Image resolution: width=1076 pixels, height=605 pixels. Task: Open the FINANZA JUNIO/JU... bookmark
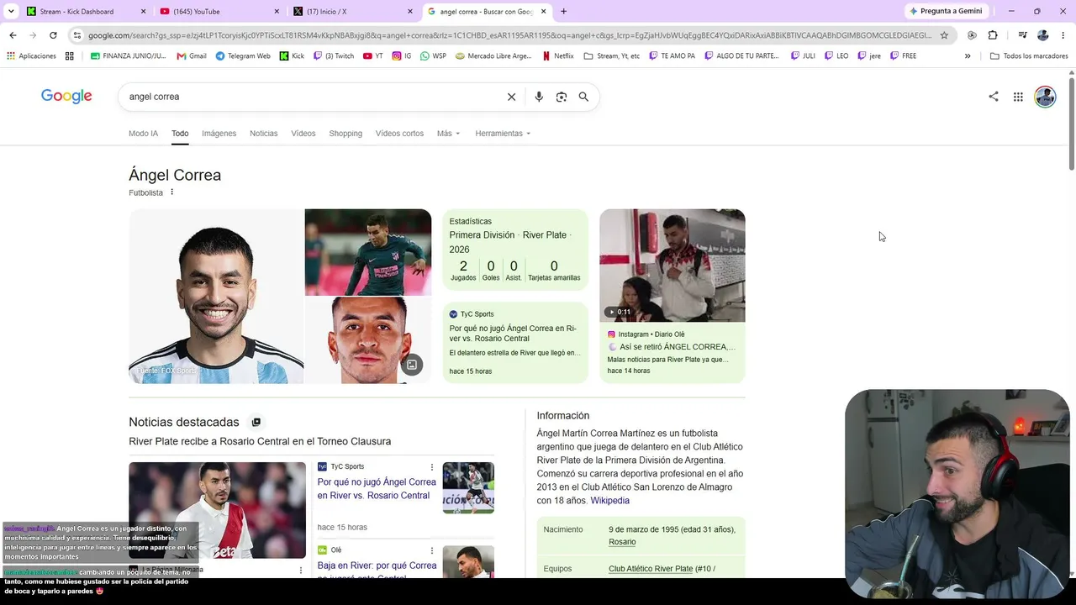point(129,56)
